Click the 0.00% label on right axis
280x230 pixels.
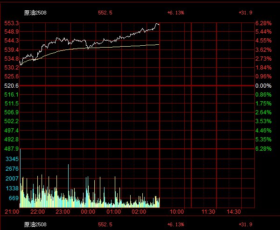[263, 86]
